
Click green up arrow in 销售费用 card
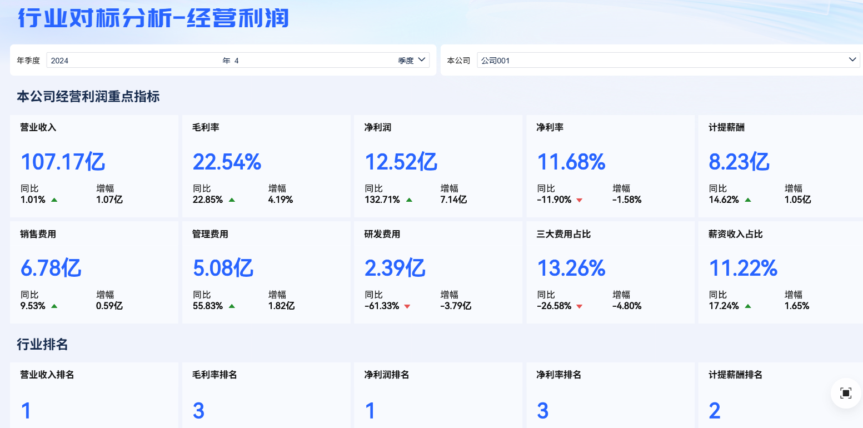click(54, 306)
